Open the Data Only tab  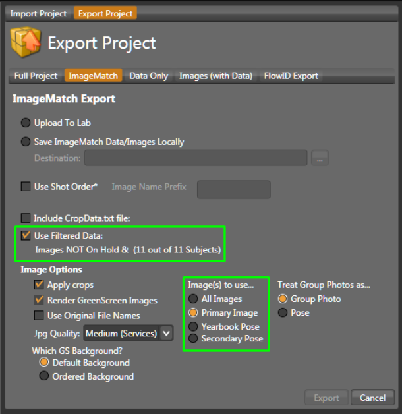coord(148,76)
